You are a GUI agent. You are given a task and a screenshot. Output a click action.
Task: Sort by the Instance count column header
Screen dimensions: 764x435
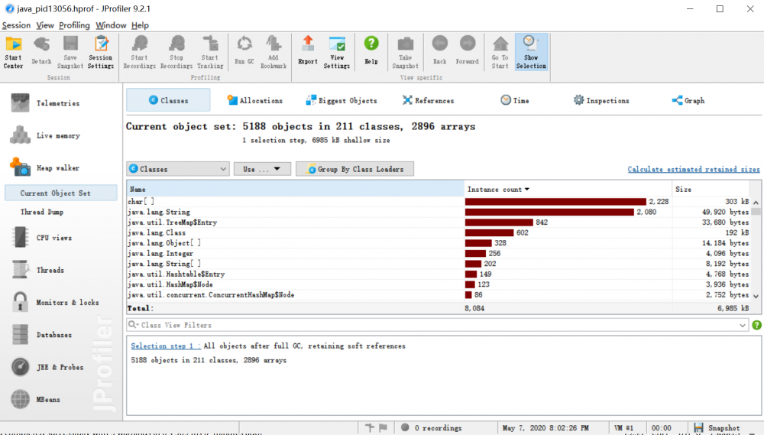(x=568, y=190)
